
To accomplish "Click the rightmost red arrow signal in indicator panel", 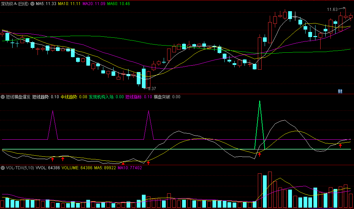I will (x=340, y=145).
